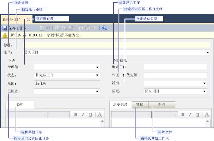Toggle Underline in the 历史记录 editor toolbar
Image resolution: width=214 pixels, height=141 pixels.
click(x=198, y=115)
